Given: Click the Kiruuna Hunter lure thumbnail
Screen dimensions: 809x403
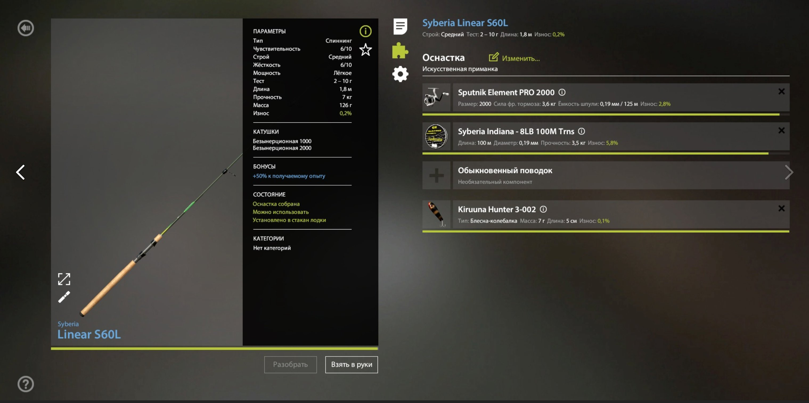Looking at the screenshot, I should tap(436, 214).
